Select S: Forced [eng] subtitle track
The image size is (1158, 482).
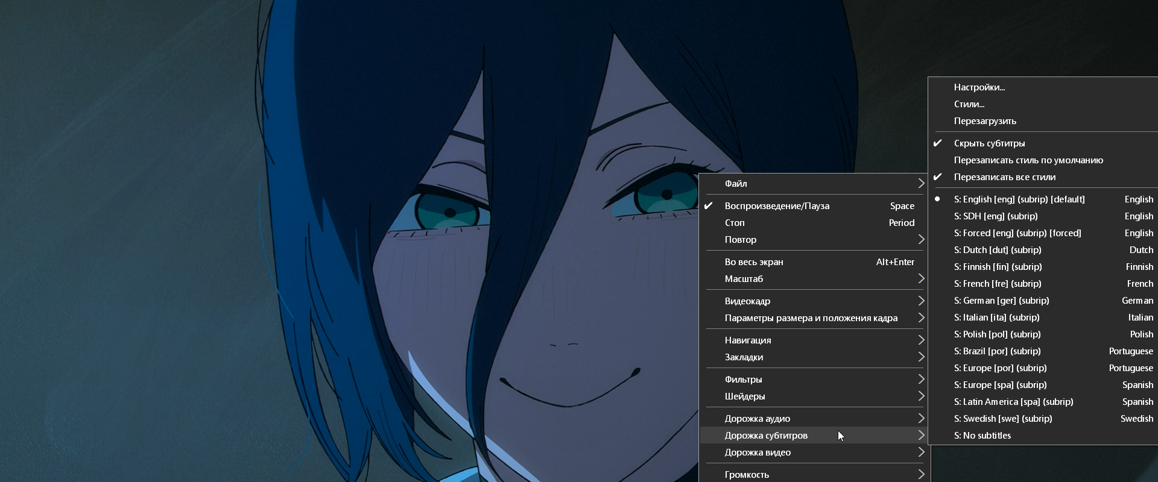(1043, 233)
